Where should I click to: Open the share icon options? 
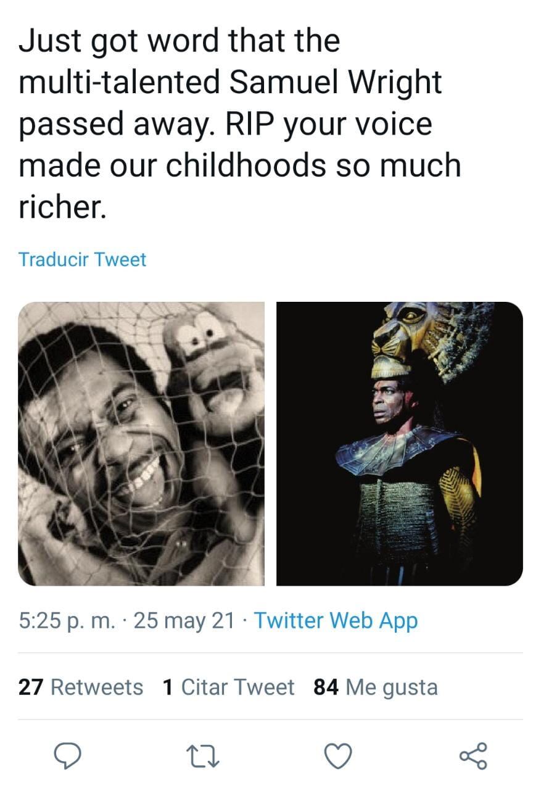point(473,755)
